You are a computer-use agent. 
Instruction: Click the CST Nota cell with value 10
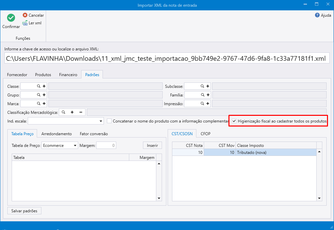[x=188, y=153]
